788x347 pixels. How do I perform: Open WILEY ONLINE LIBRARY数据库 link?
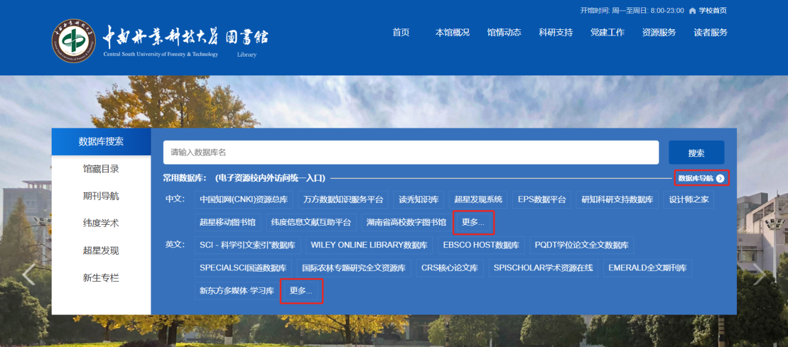pos(369,245)
